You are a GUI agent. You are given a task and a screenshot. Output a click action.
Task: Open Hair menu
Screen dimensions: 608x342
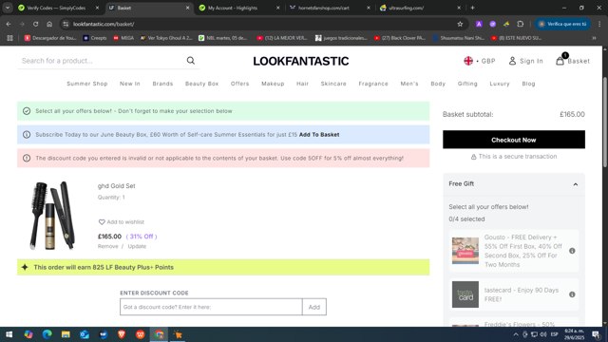click(x=302, y=84)
